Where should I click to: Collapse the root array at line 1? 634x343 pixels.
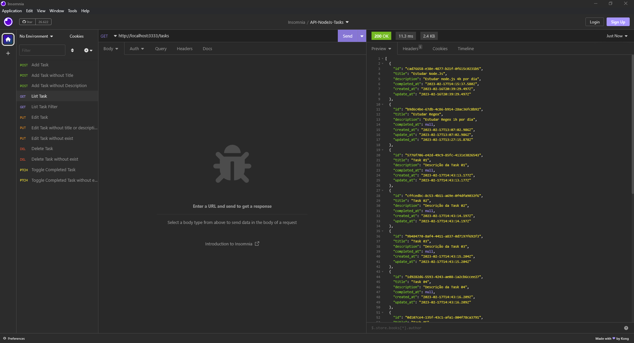point(383,59)
